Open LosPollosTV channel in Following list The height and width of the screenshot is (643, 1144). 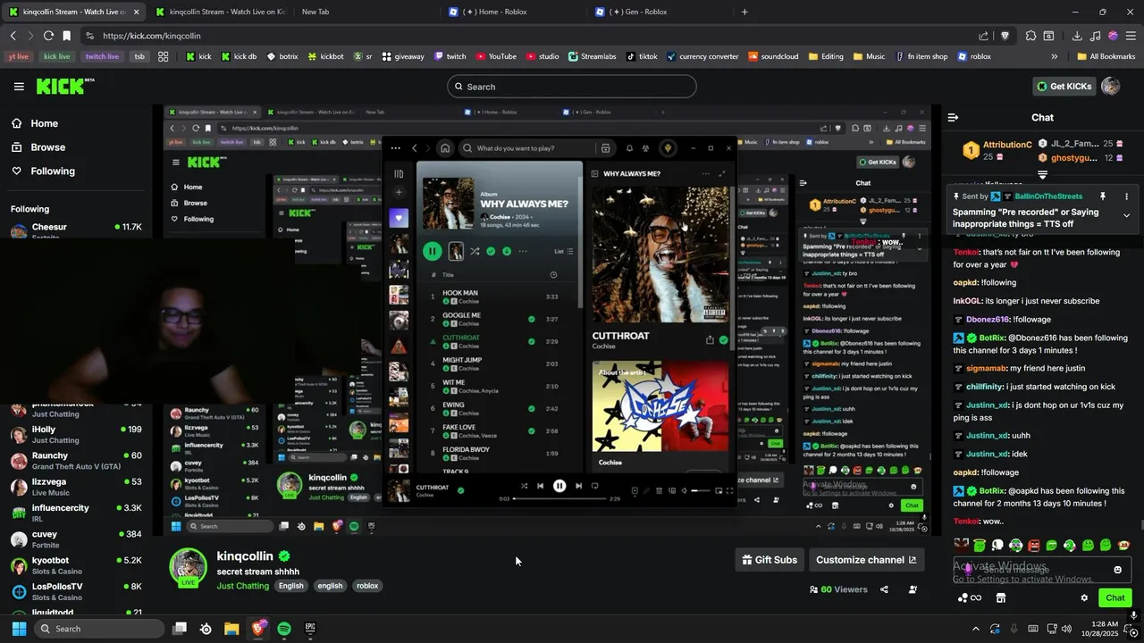coord(76,591)
